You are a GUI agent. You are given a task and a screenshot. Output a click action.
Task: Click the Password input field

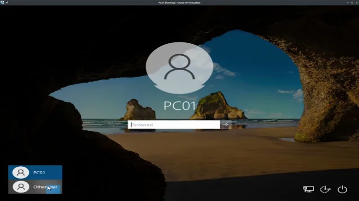point(174,125)
